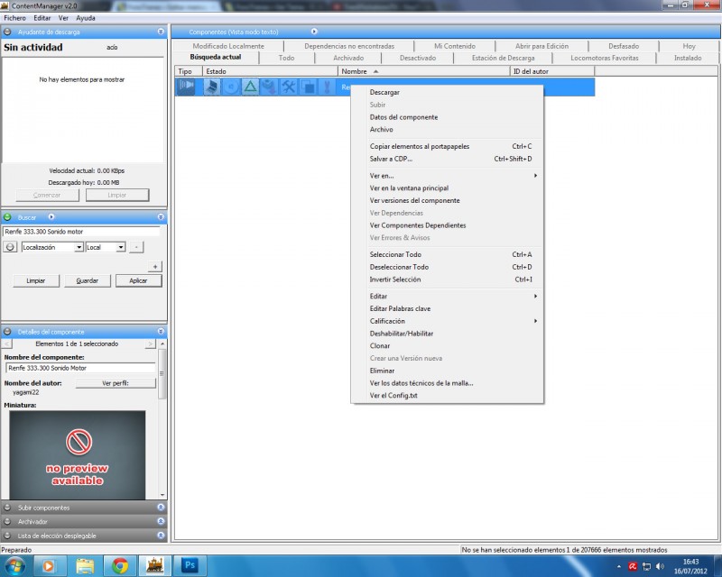Expand the Subir componentes panel chevron

161,507
